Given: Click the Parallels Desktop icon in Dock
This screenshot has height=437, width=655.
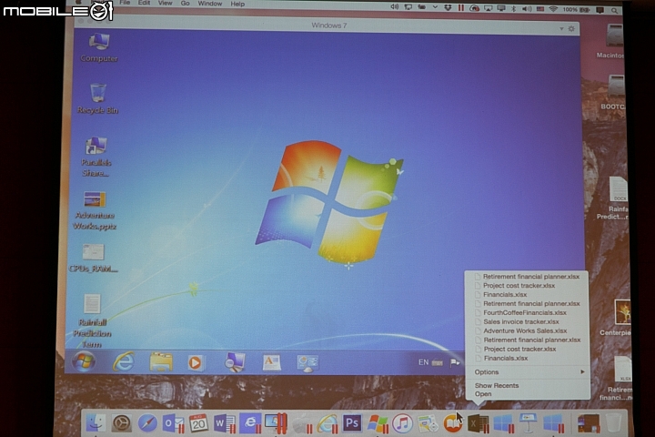Looking at the screenshot, I should pyautogui.click(x=277, y=423).
